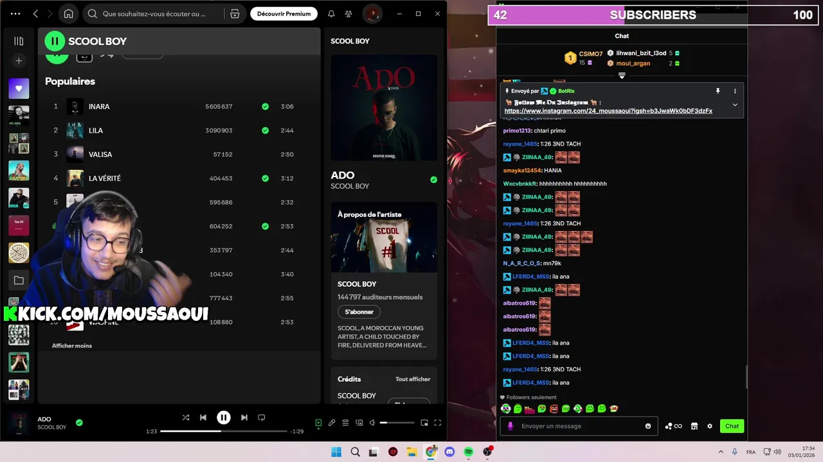This screenshot has width=823, height=462.
Task: Click the Spotify search field
Action: (154, 13)
